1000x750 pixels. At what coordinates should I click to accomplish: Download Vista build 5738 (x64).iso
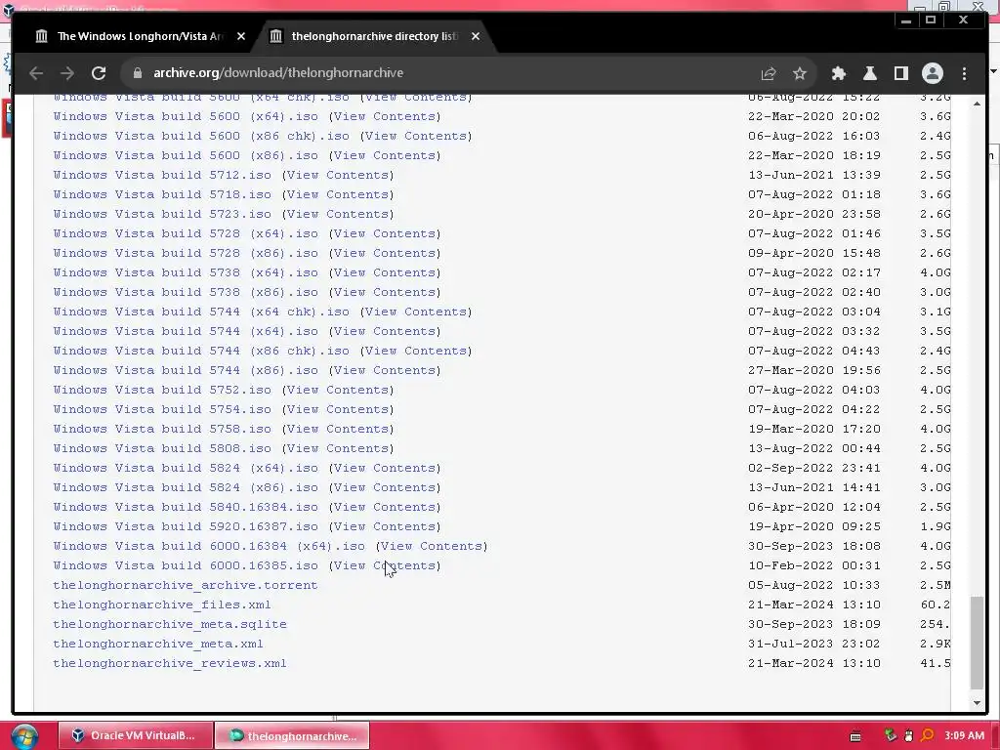[x=186, y=273]
